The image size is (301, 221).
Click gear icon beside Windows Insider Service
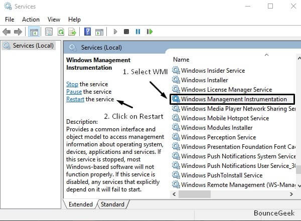click(x=176, y=70)
